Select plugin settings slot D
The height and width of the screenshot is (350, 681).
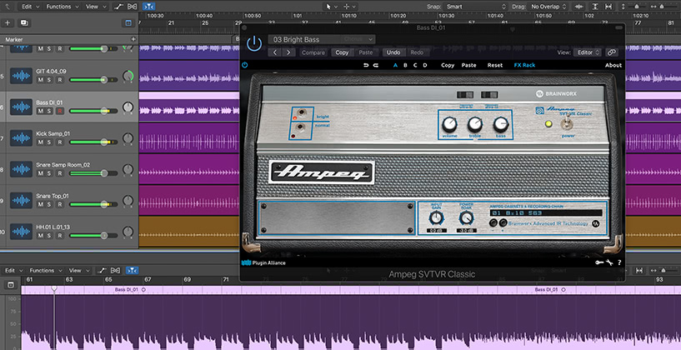click(x=425, y=65)
